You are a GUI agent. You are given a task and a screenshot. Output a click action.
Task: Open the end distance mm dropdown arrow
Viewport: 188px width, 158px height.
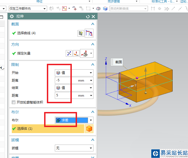point(91,96)
